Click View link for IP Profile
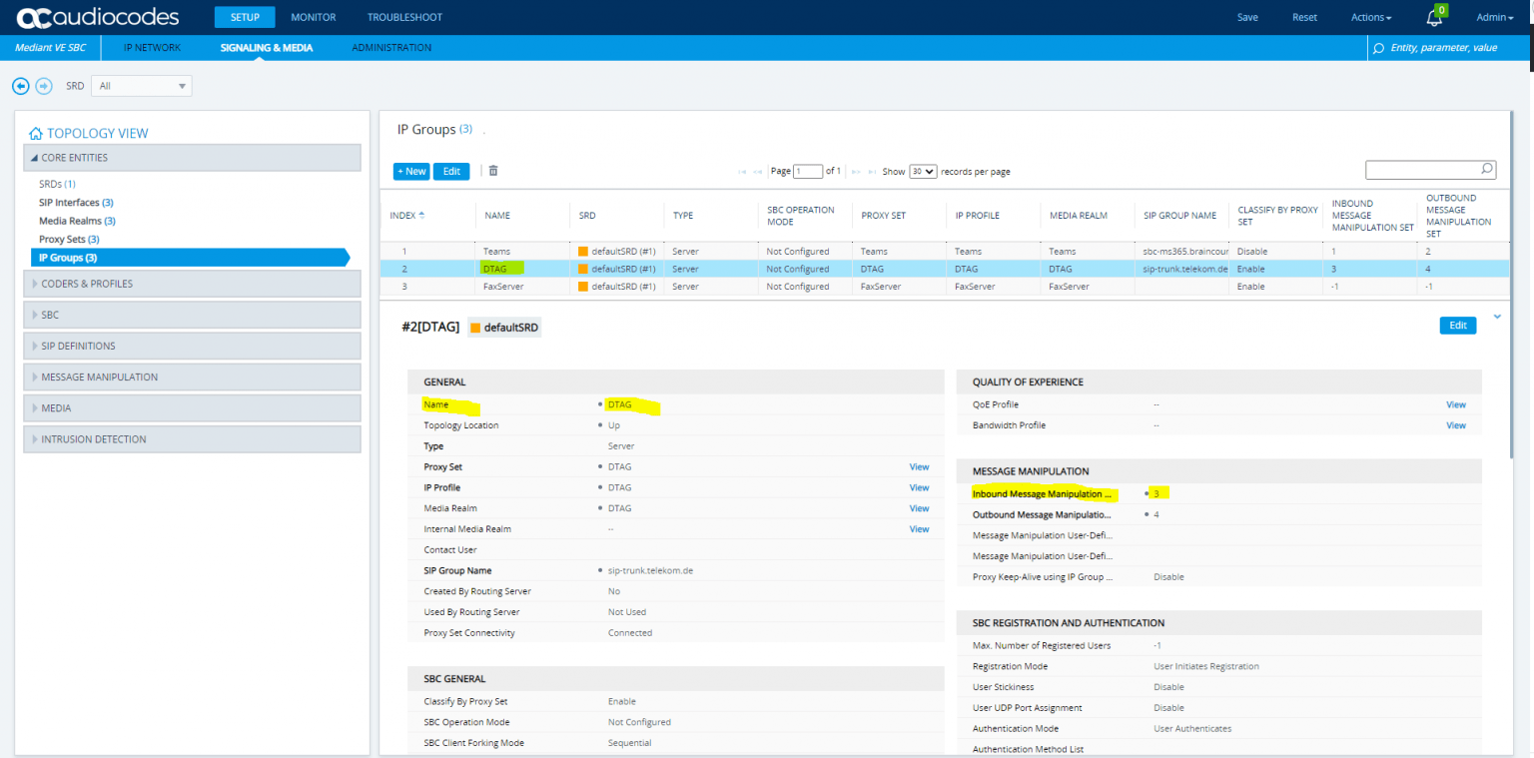The height and width of the screenshot is (758, 1534). click(919, 487)
